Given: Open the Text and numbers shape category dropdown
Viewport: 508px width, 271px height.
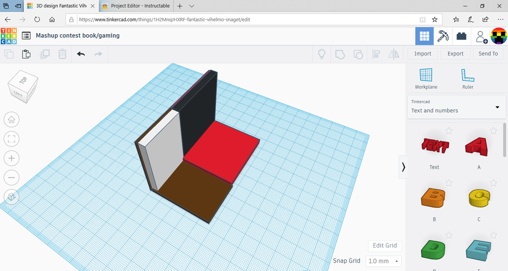Looking at the screenshot, I should 456,107.
